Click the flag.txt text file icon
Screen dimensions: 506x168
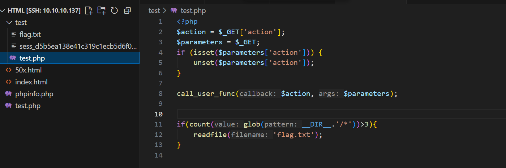click(x=14, y=34)
